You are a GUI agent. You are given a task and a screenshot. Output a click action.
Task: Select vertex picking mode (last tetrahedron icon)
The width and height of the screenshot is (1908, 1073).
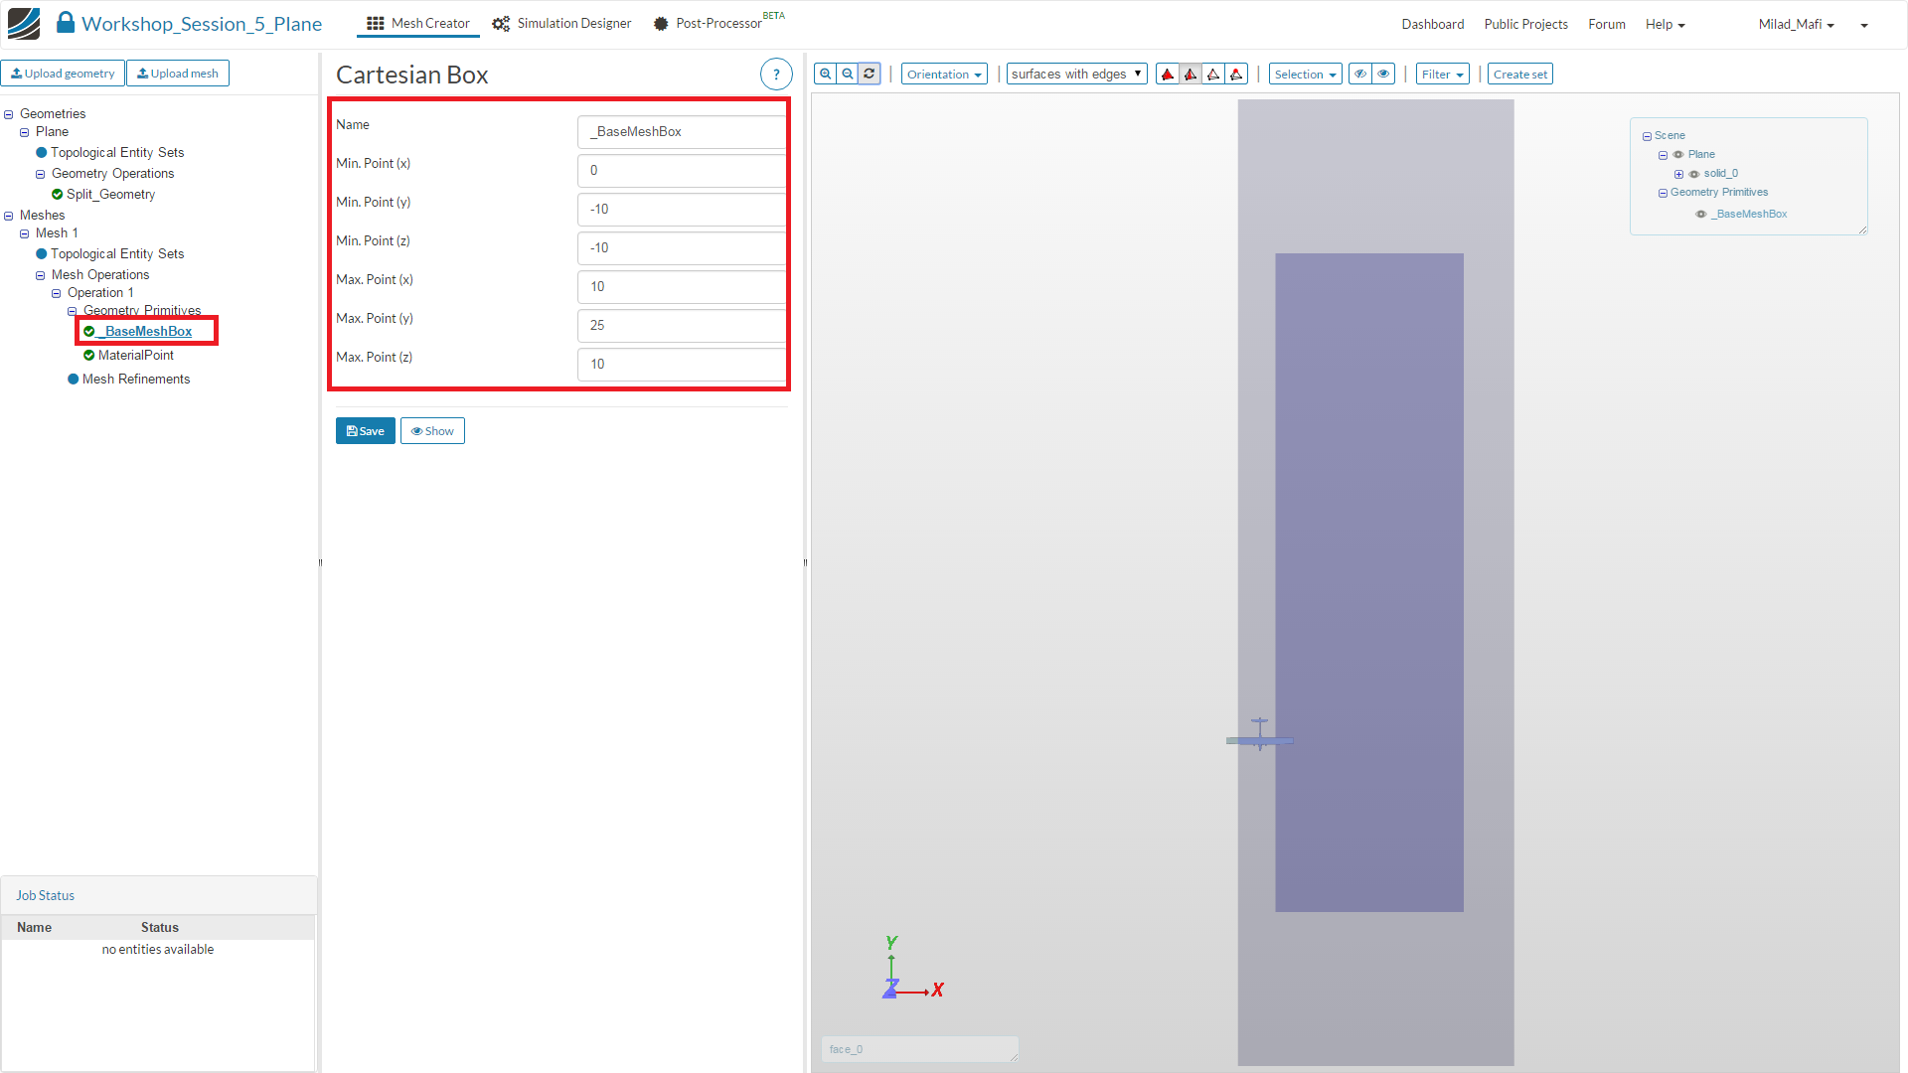click(x=1236, y=75)
